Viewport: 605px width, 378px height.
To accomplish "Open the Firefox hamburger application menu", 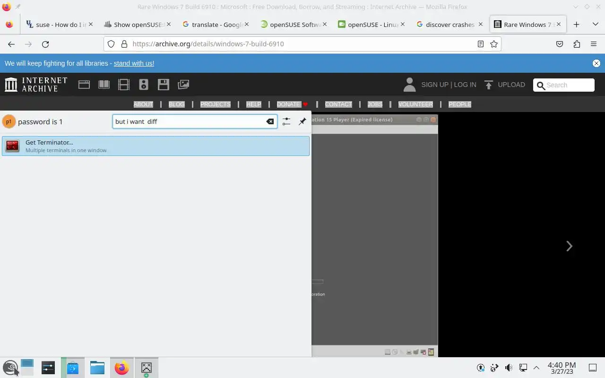I will point(594,44).
